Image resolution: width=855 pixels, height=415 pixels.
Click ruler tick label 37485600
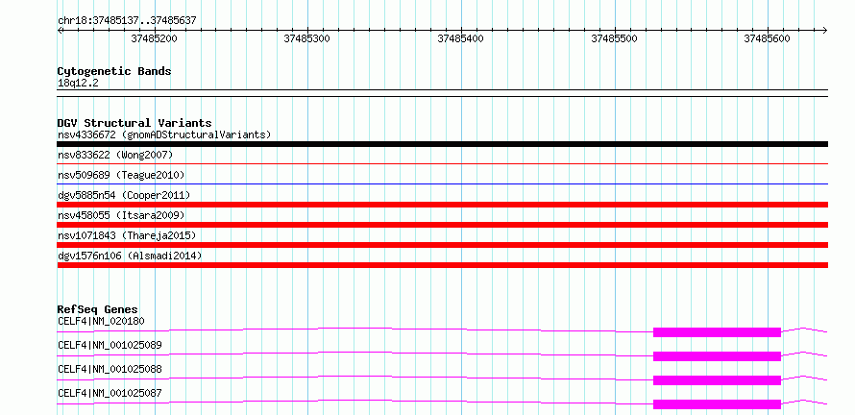[x=768, y=38]
